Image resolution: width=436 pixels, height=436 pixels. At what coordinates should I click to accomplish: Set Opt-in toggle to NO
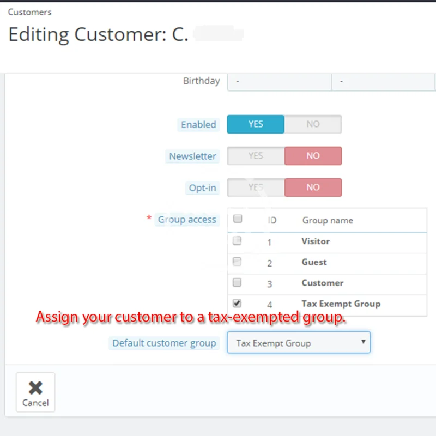click(313, 187)
